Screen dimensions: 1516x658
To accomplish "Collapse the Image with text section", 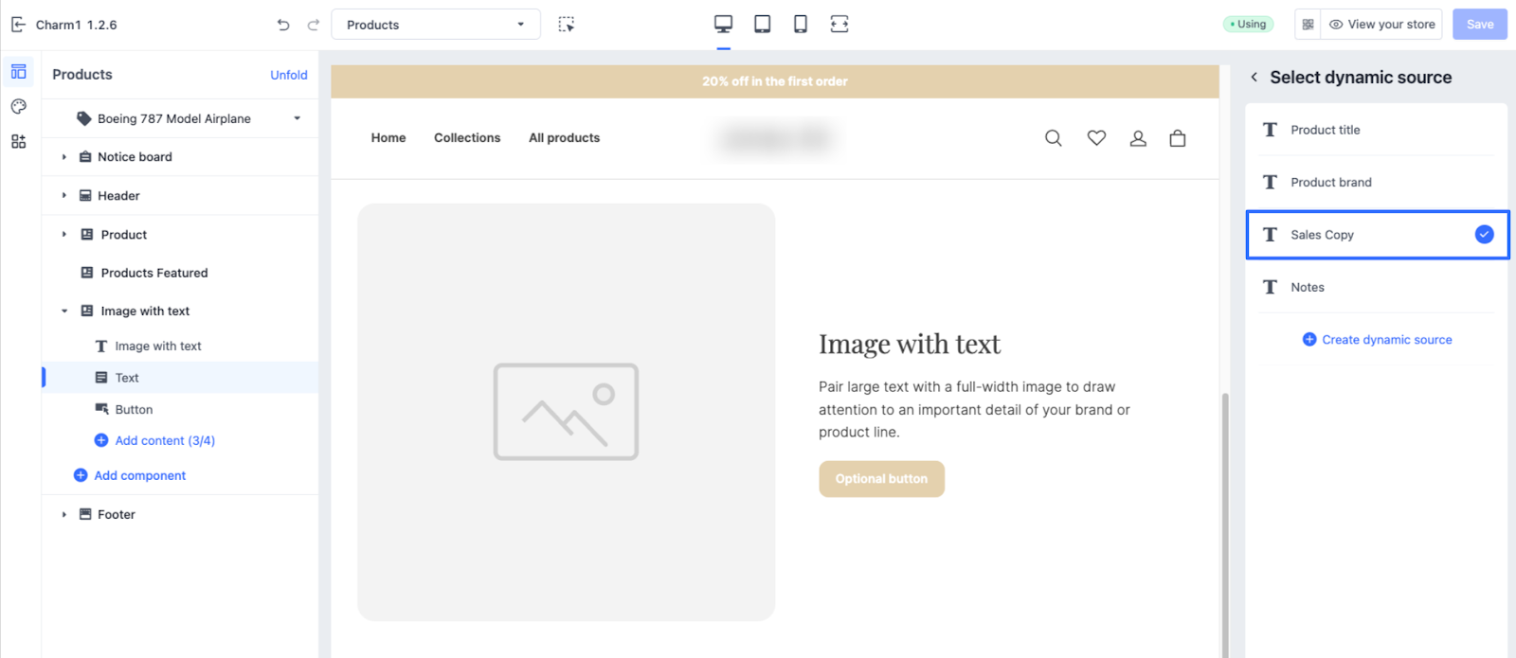I will [64, 311].
